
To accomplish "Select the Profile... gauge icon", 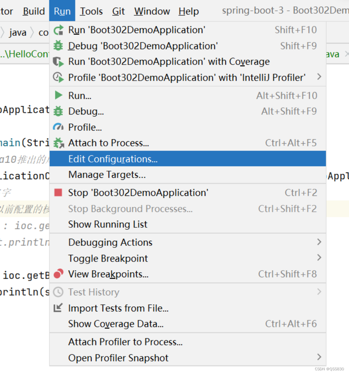I will [x=59, y=127].
